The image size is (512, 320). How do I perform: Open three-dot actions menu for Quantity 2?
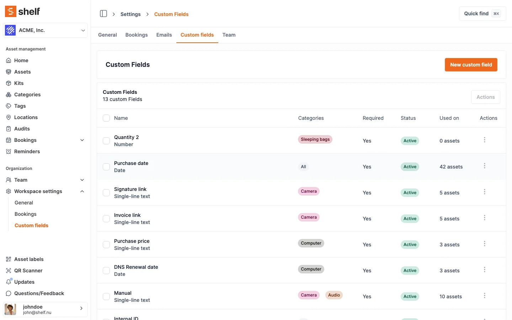click(484, 140)
